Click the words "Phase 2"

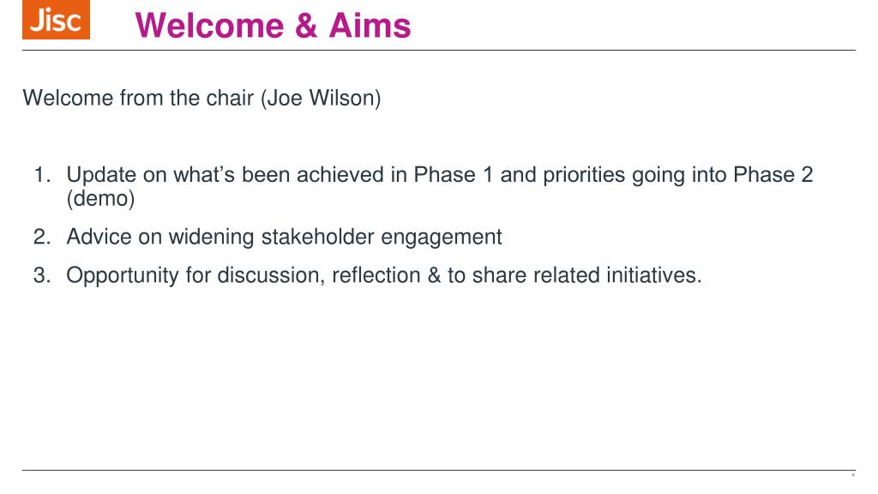click(773, 175)
